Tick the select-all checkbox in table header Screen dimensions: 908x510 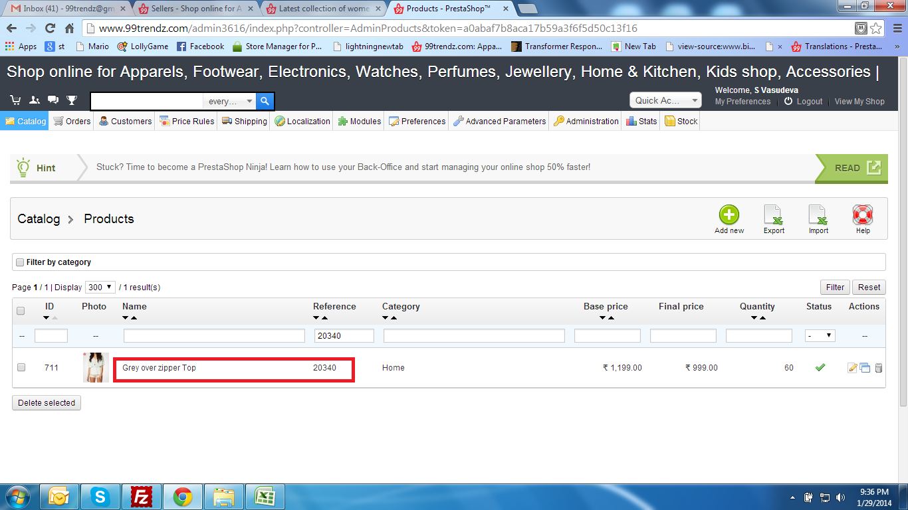point(21,311)
